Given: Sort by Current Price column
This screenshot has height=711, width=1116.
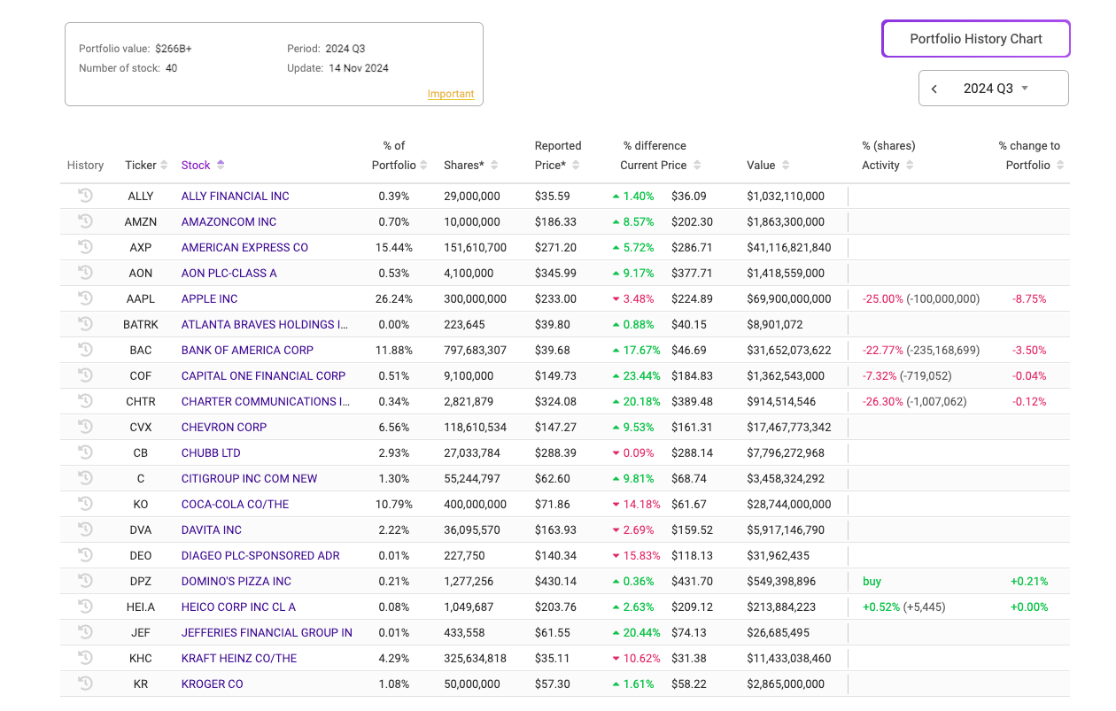Looking at the screenshot, I should pyautogui.click(x=660, y=155).
